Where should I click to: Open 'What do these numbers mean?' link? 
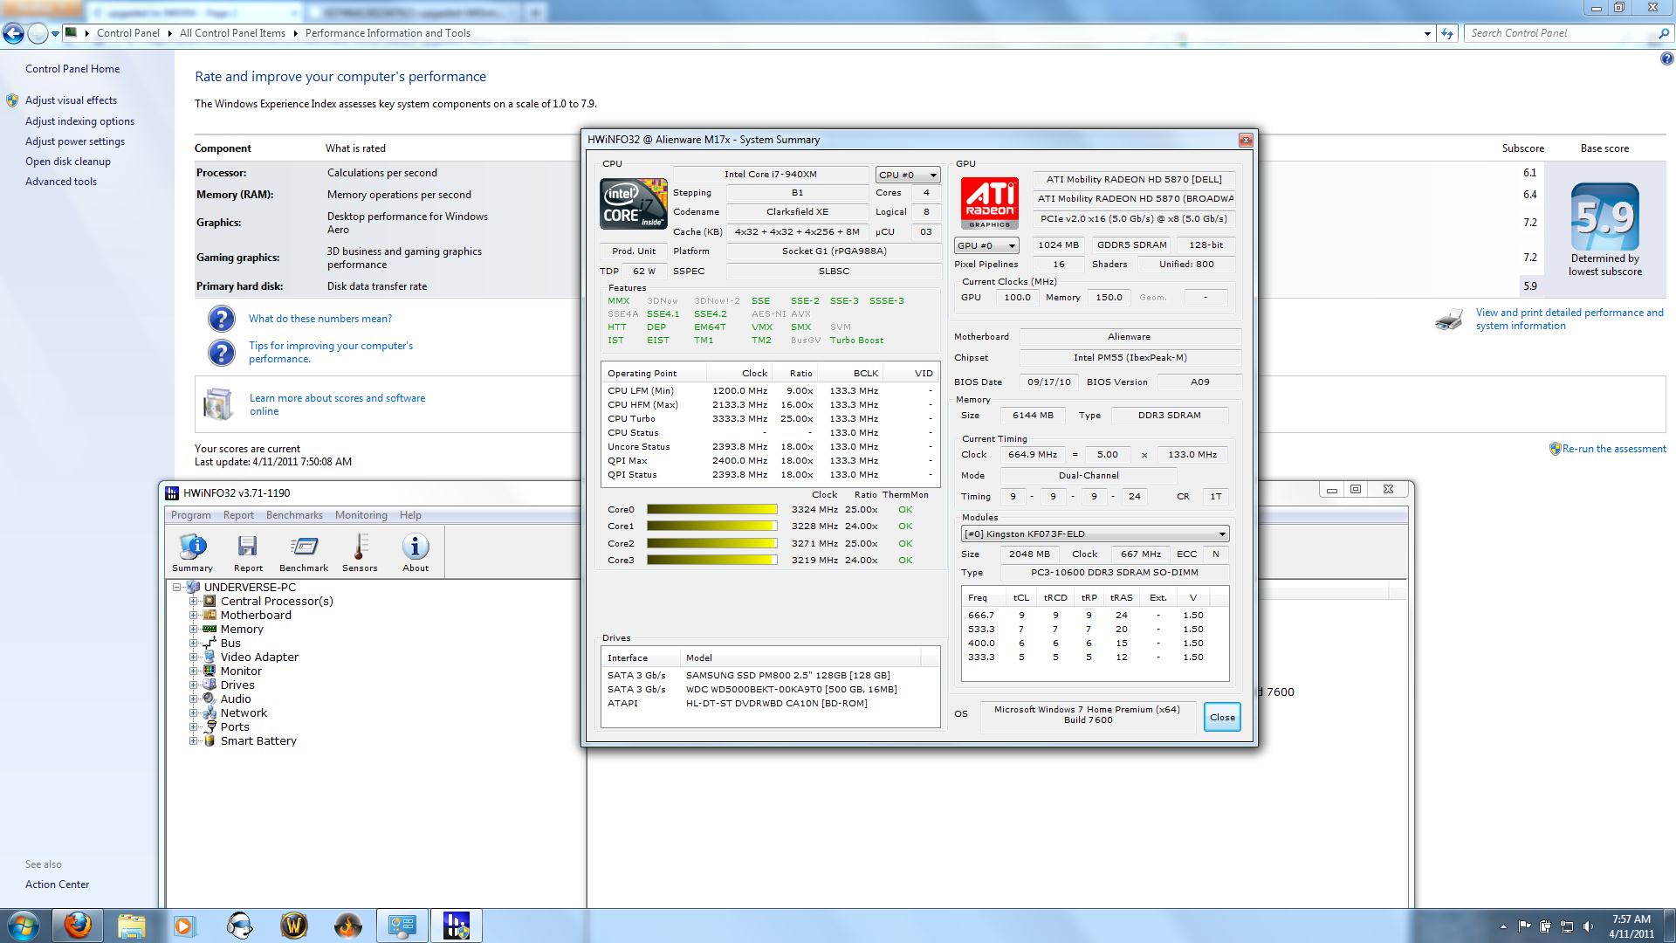(x=320, y=319)
